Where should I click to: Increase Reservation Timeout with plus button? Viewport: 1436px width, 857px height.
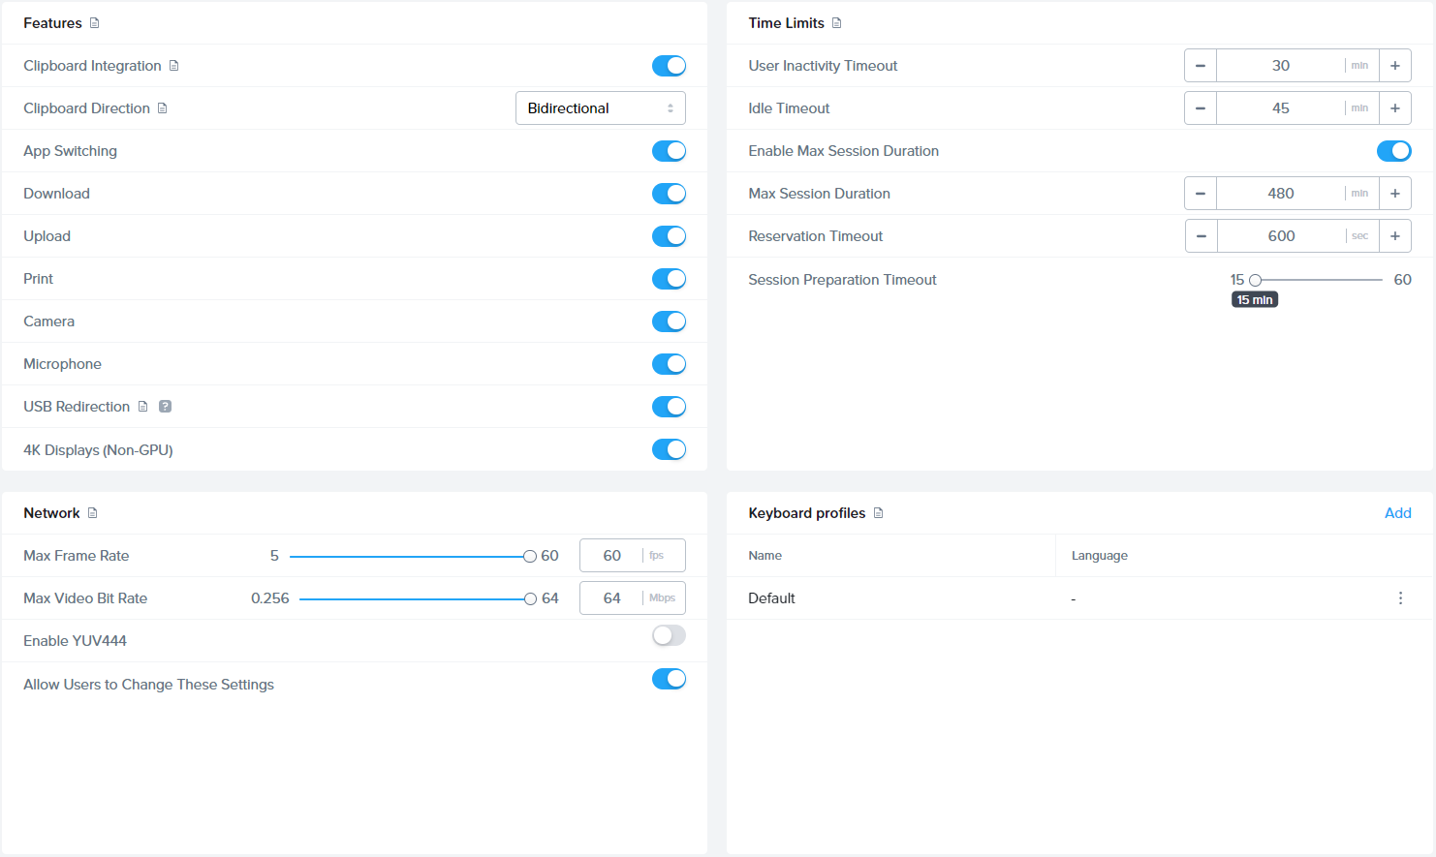[x=1394, y=236]
